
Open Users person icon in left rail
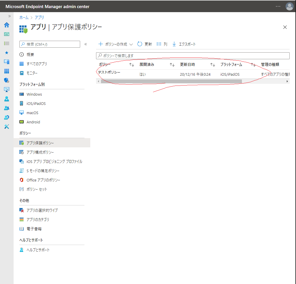(x=7, y=99)
